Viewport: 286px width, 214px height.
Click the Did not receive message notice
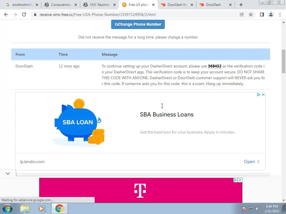(138, 37)
